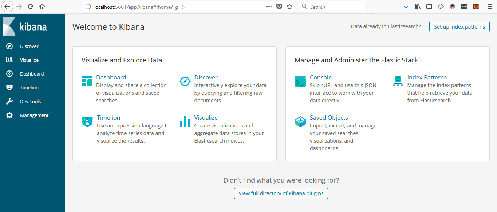Click the Pocket save icon
Image resolution: width=497 pixels, height=212 pixels.
tap(279, 7)
